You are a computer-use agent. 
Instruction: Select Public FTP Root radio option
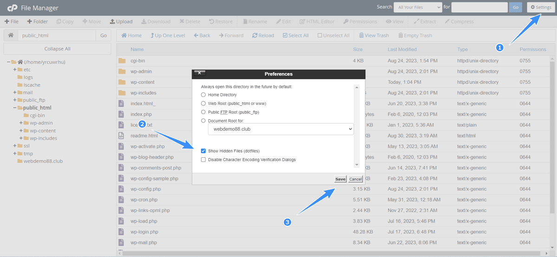tap(203, 112)
